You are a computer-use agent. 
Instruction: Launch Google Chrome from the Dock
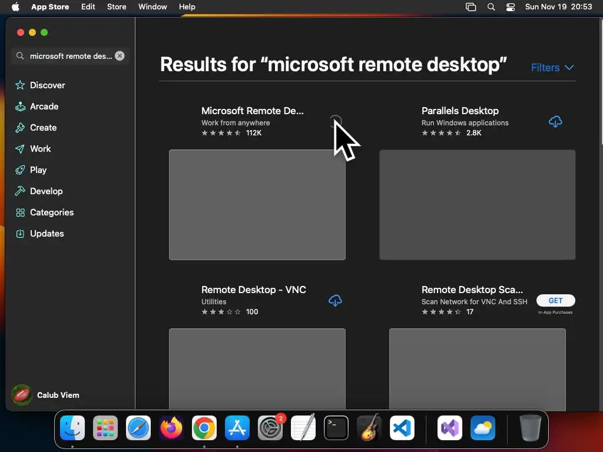click(204, 428)
